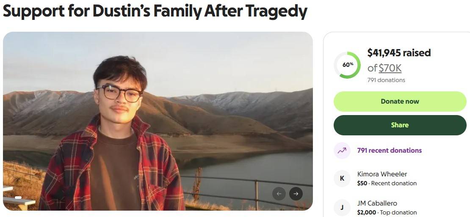The height and width of the screenshot is (217, 470).
Task: Click the $2,000 Top donation line
Action: click(x=387, y=212)
